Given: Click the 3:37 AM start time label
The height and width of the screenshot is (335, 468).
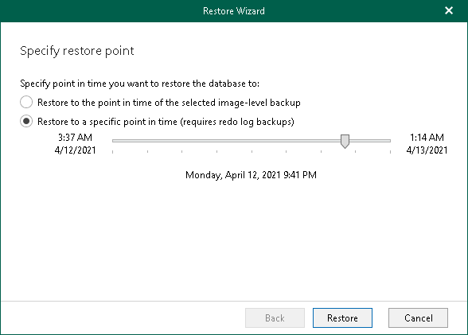Looking at the screenshot, I should pyautogui.click(x=75, y=138).
